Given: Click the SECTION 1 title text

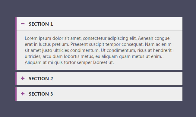Looking at the screenshot, I should click(41, 24).
